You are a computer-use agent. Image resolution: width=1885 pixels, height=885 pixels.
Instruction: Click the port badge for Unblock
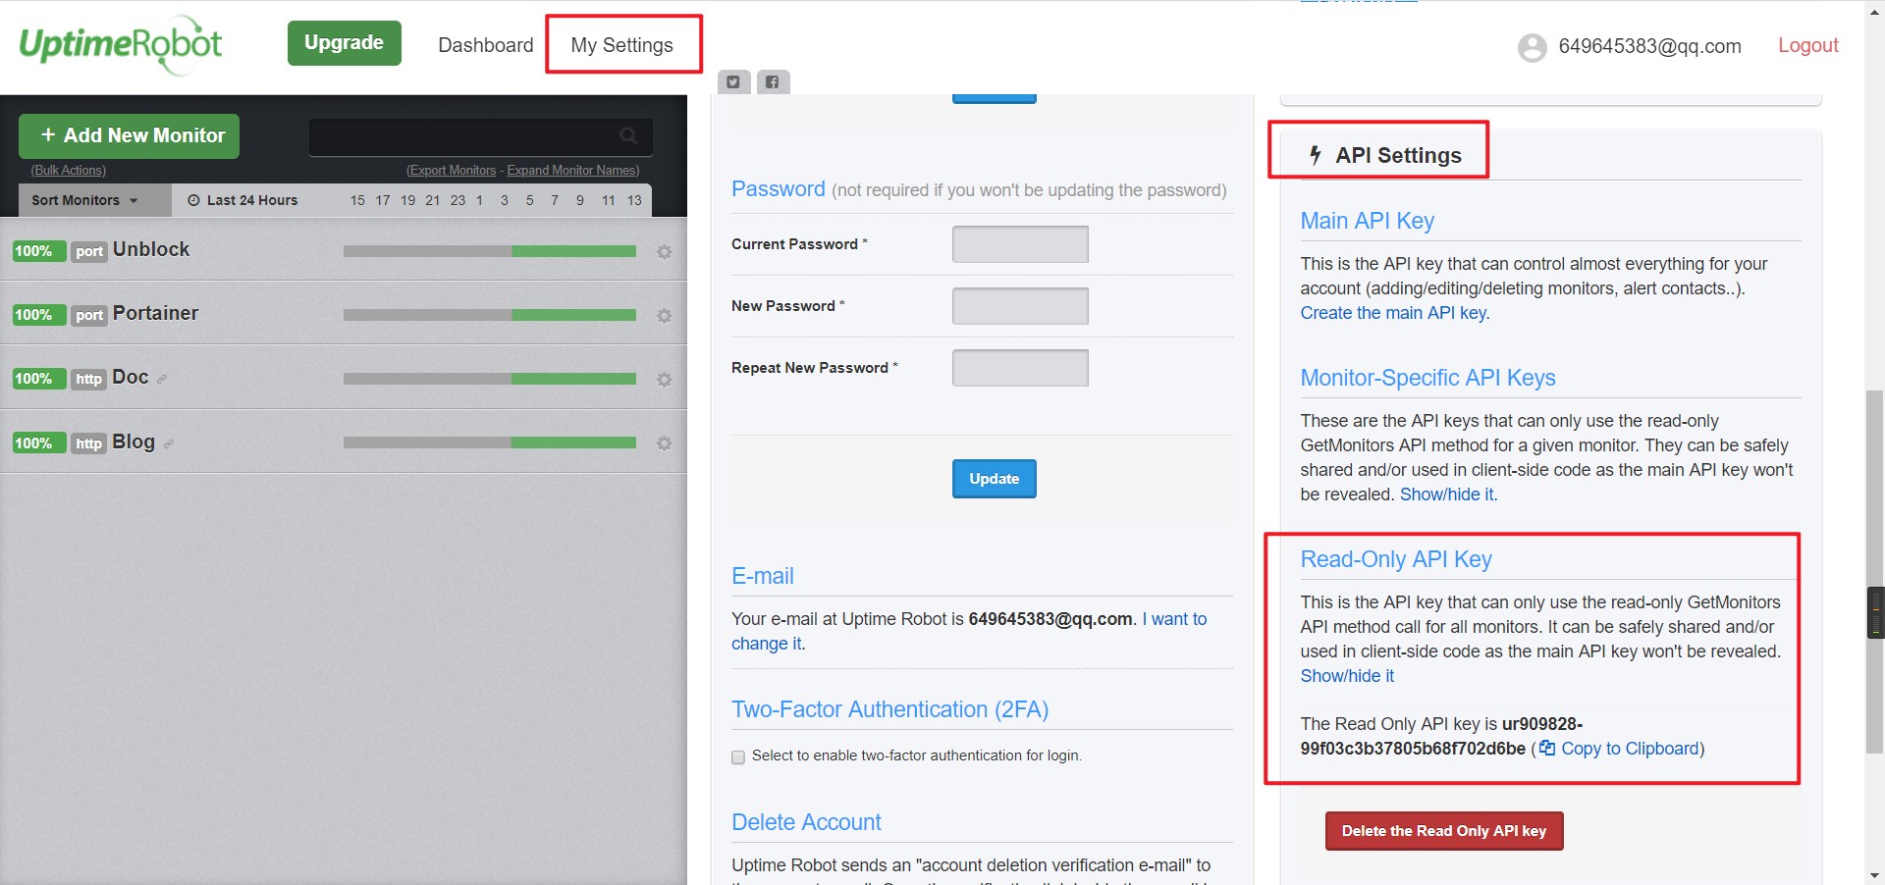(x=88, y=251)
